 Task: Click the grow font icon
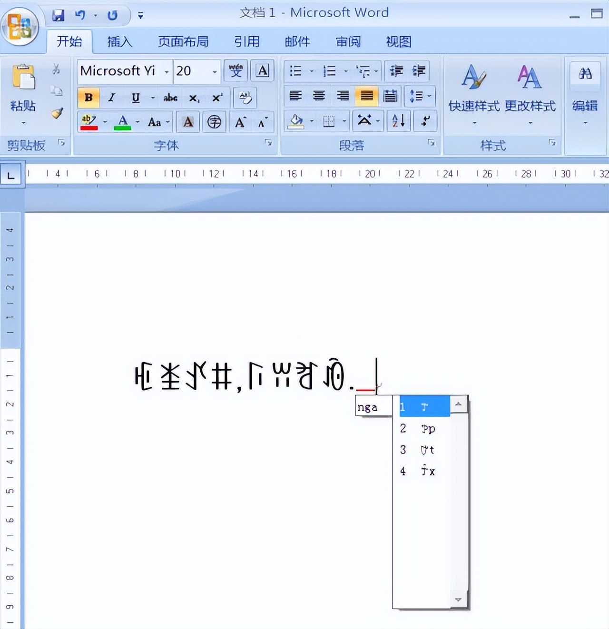pyautogui.click(x=240, y=122)
